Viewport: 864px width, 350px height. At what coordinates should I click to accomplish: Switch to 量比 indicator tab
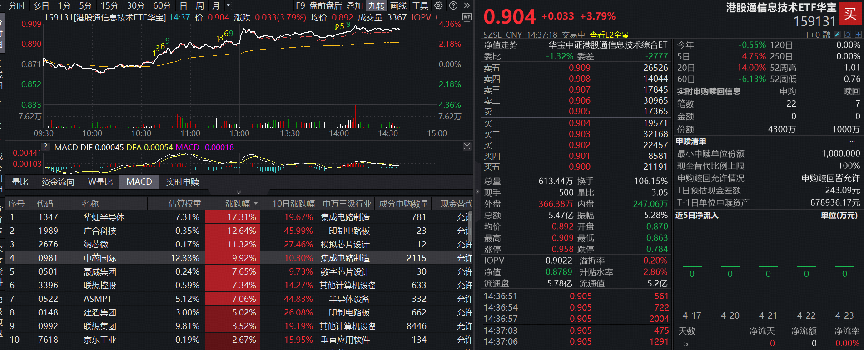click(x=20, y=182)
